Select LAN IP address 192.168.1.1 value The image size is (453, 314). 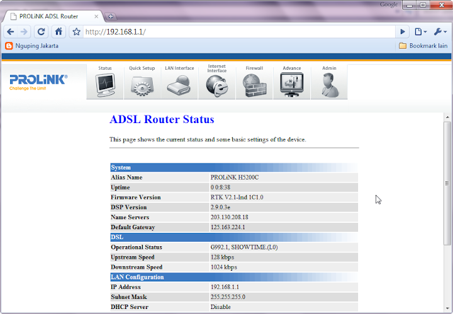225,287
